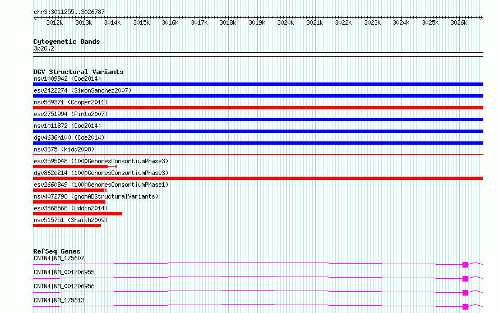The width and height of the screenshot is (499, 313).
Task: Click the magenta exon box of NM_001206956
Action: [465, 293]
